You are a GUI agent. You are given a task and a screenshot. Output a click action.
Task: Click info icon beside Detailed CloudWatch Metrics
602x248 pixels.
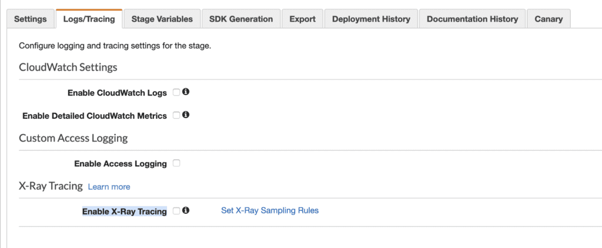click(x=186, y=115)
